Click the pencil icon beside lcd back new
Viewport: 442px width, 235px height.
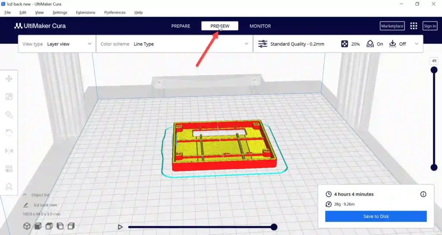[x=26, y=205]
